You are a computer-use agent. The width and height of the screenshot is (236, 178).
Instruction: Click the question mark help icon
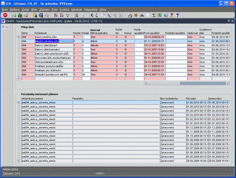tap(171, 15)
